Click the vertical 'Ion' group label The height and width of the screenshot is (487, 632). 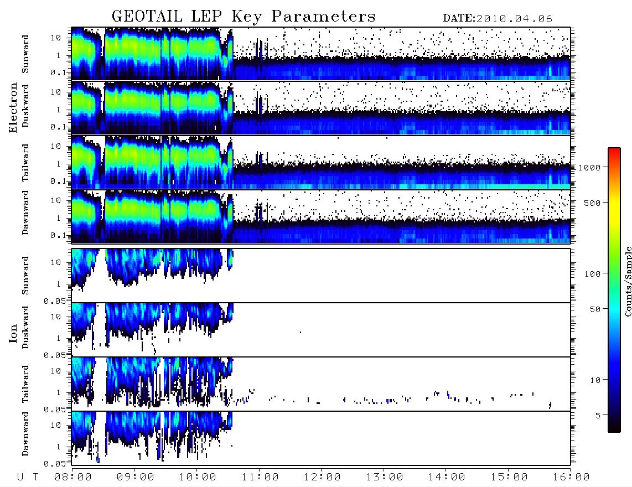tap(13, 334)
